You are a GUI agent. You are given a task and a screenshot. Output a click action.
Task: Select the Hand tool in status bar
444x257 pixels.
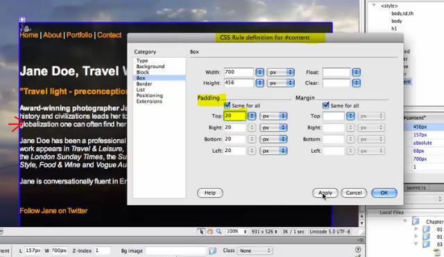210,231
